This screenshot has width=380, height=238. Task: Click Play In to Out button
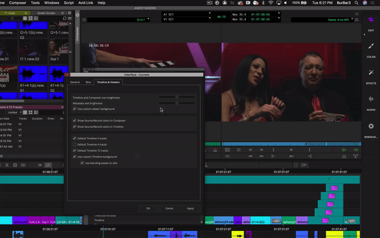pyautogui.click(x=291, y=156)
